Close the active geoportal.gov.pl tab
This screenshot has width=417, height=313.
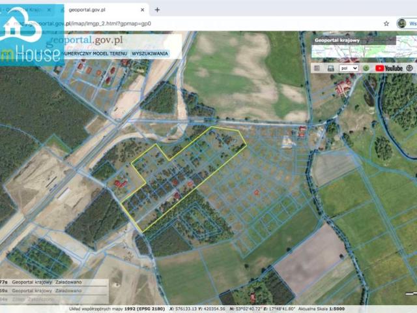point(144,9)
